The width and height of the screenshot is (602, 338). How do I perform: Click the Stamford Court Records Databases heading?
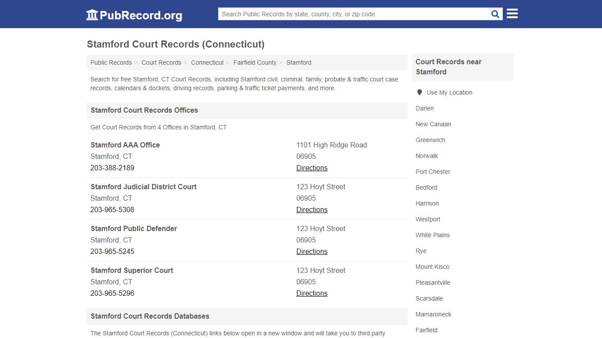point(150,316)
